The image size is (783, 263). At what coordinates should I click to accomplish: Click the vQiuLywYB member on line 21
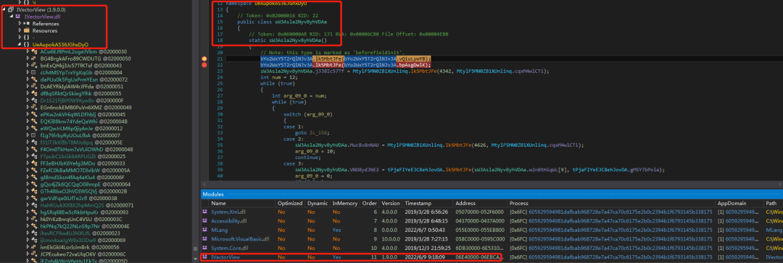[413, 59]
